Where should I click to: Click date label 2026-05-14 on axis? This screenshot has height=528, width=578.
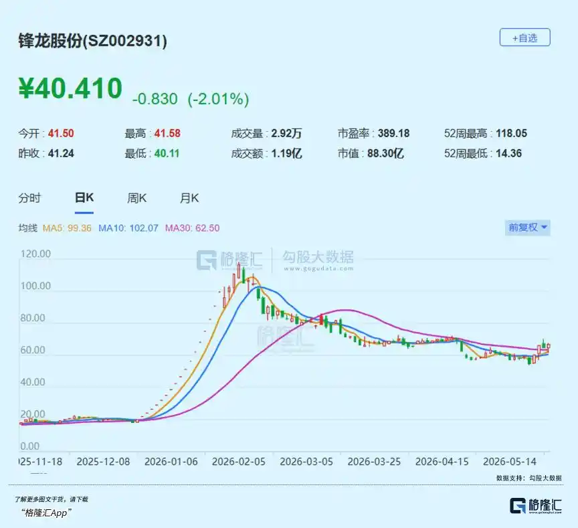tap(510, 462)
